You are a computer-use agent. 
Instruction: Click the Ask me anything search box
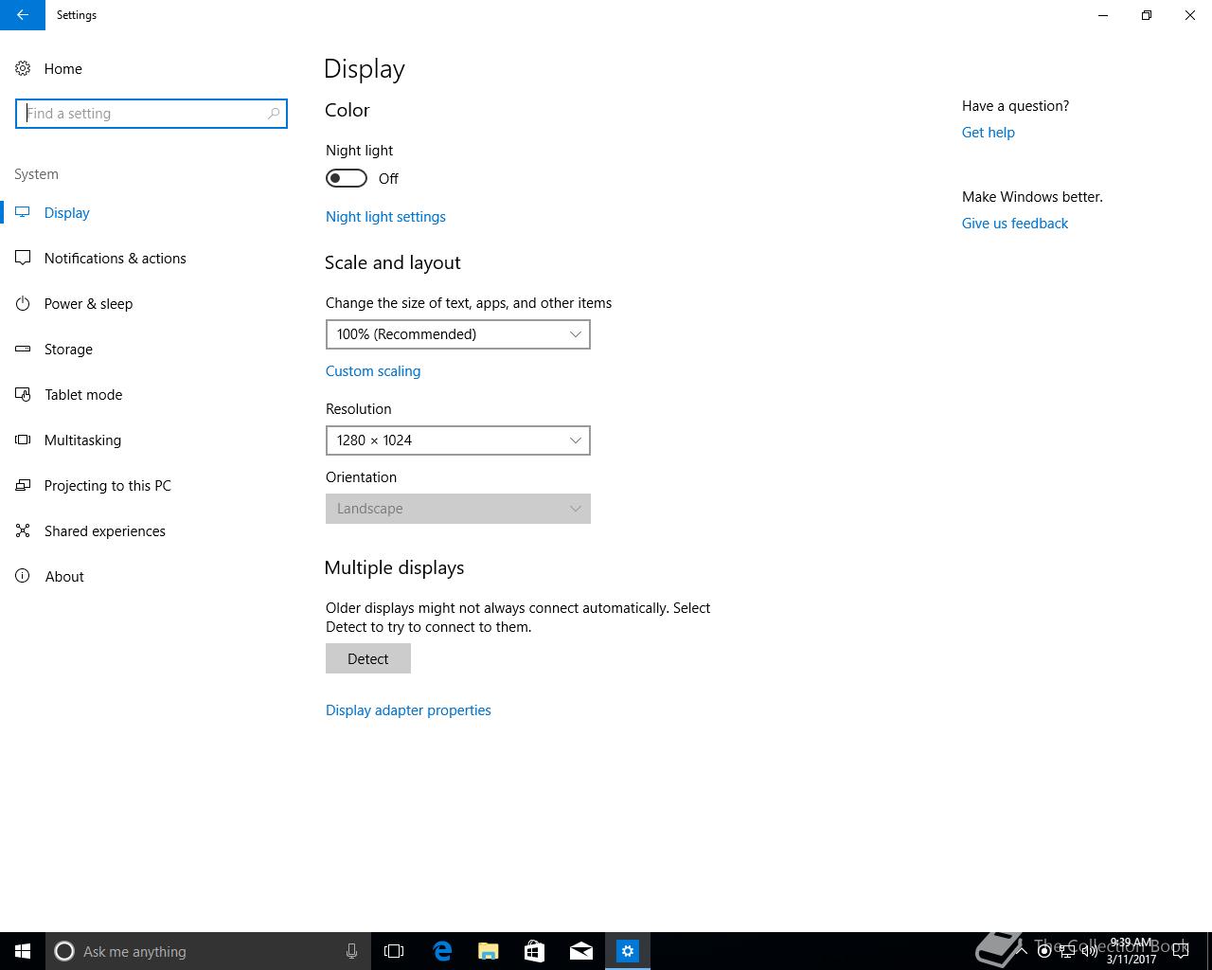tap(208, 951)
